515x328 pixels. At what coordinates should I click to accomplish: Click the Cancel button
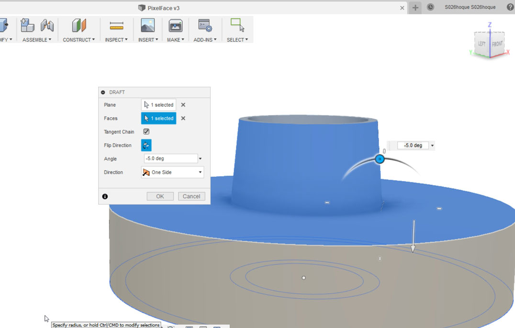click(191, 196)
